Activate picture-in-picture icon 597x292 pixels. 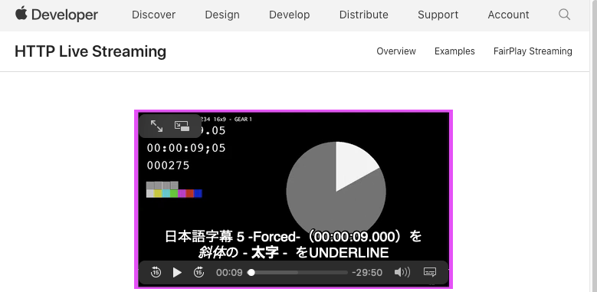tap(182, 126)
